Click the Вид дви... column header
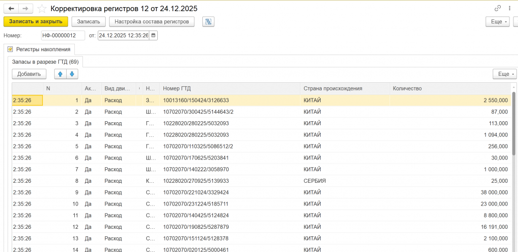Screen dimensions: 518x252 tap(118, 88)
